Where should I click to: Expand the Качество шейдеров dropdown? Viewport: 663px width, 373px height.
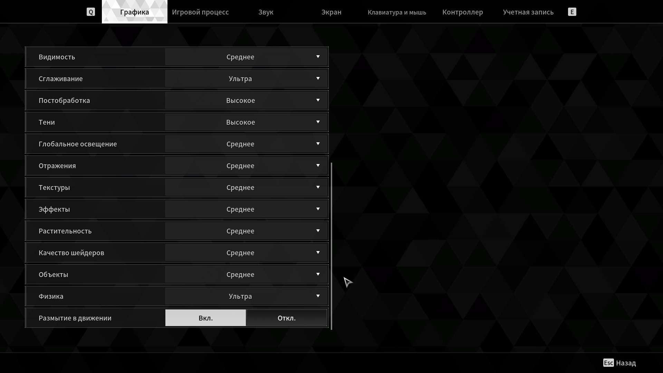click(x=246, y=253)
